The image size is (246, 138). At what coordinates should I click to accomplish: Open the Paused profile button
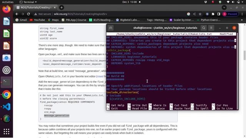tap(230, 14)
